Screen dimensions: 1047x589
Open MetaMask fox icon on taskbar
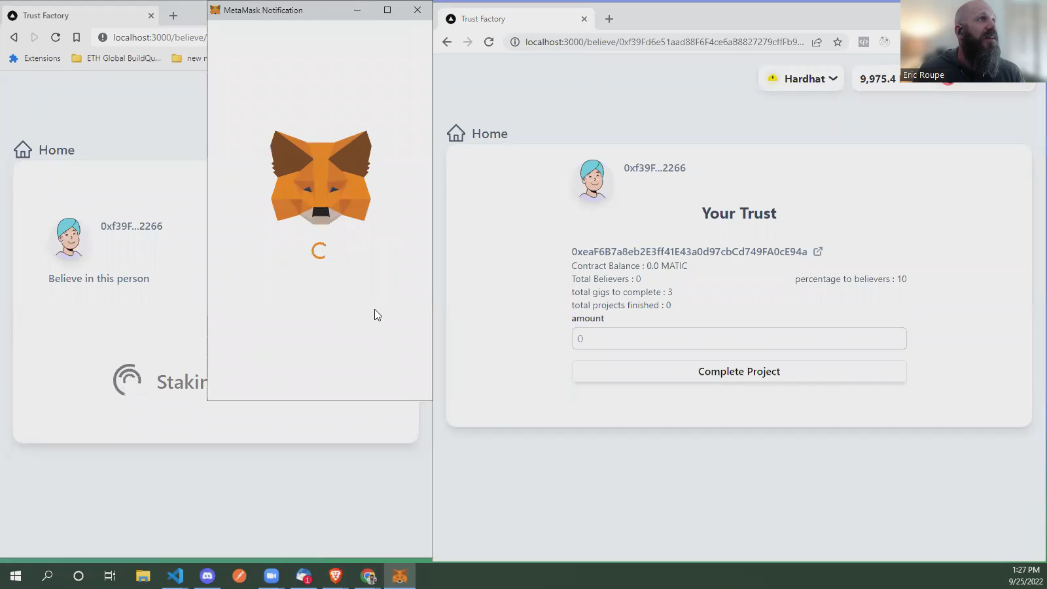tap(400, 576)
